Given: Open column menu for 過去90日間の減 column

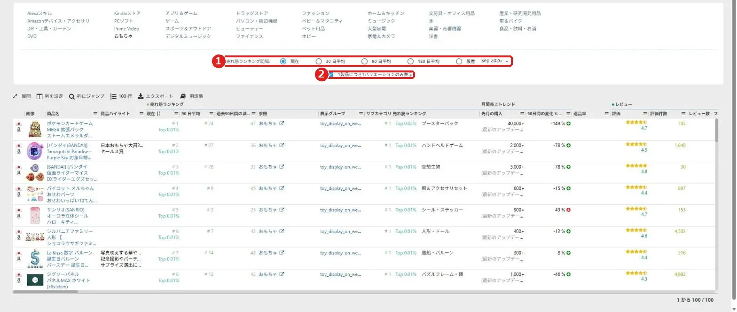Looking at the screenshot, I should pos(253,114).
